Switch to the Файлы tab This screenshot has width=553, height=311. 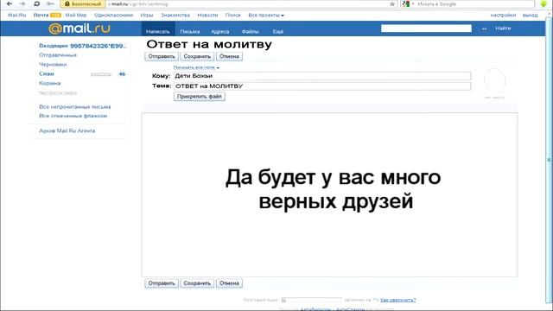(x=250, y=31)
